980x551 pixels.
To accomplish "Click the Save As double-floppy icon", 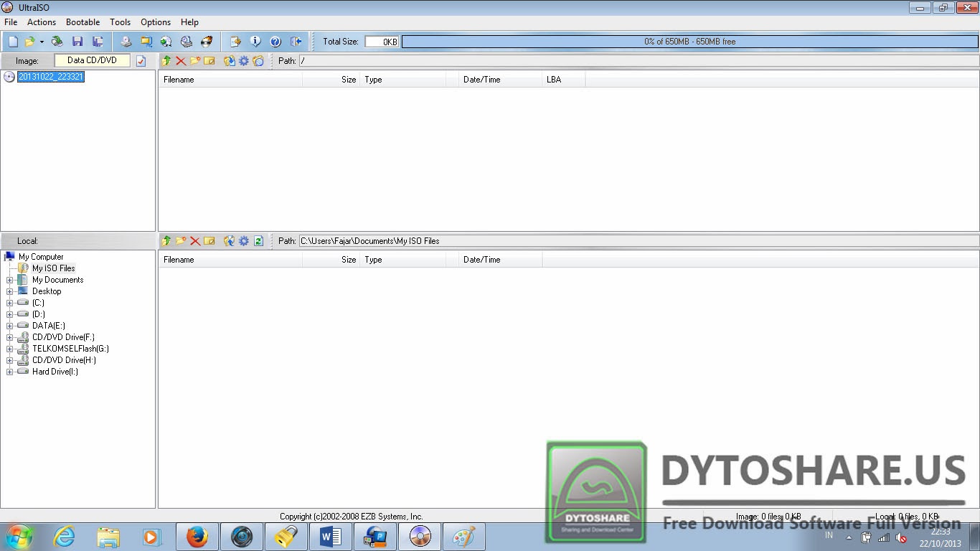I will point(98,42).
